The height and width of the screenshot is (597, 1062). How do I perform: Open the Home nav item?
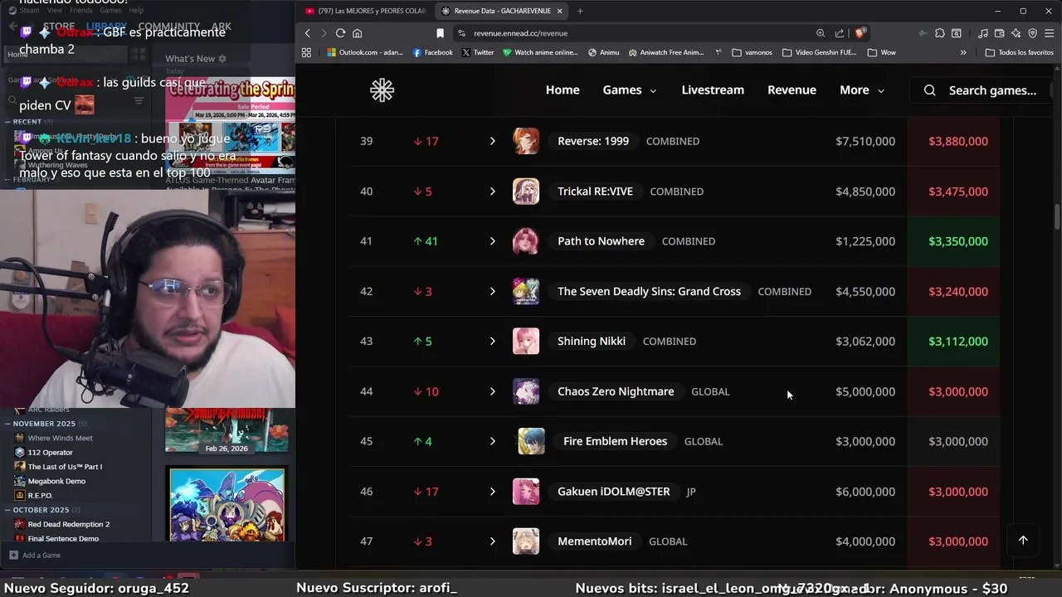coord(563,90)
